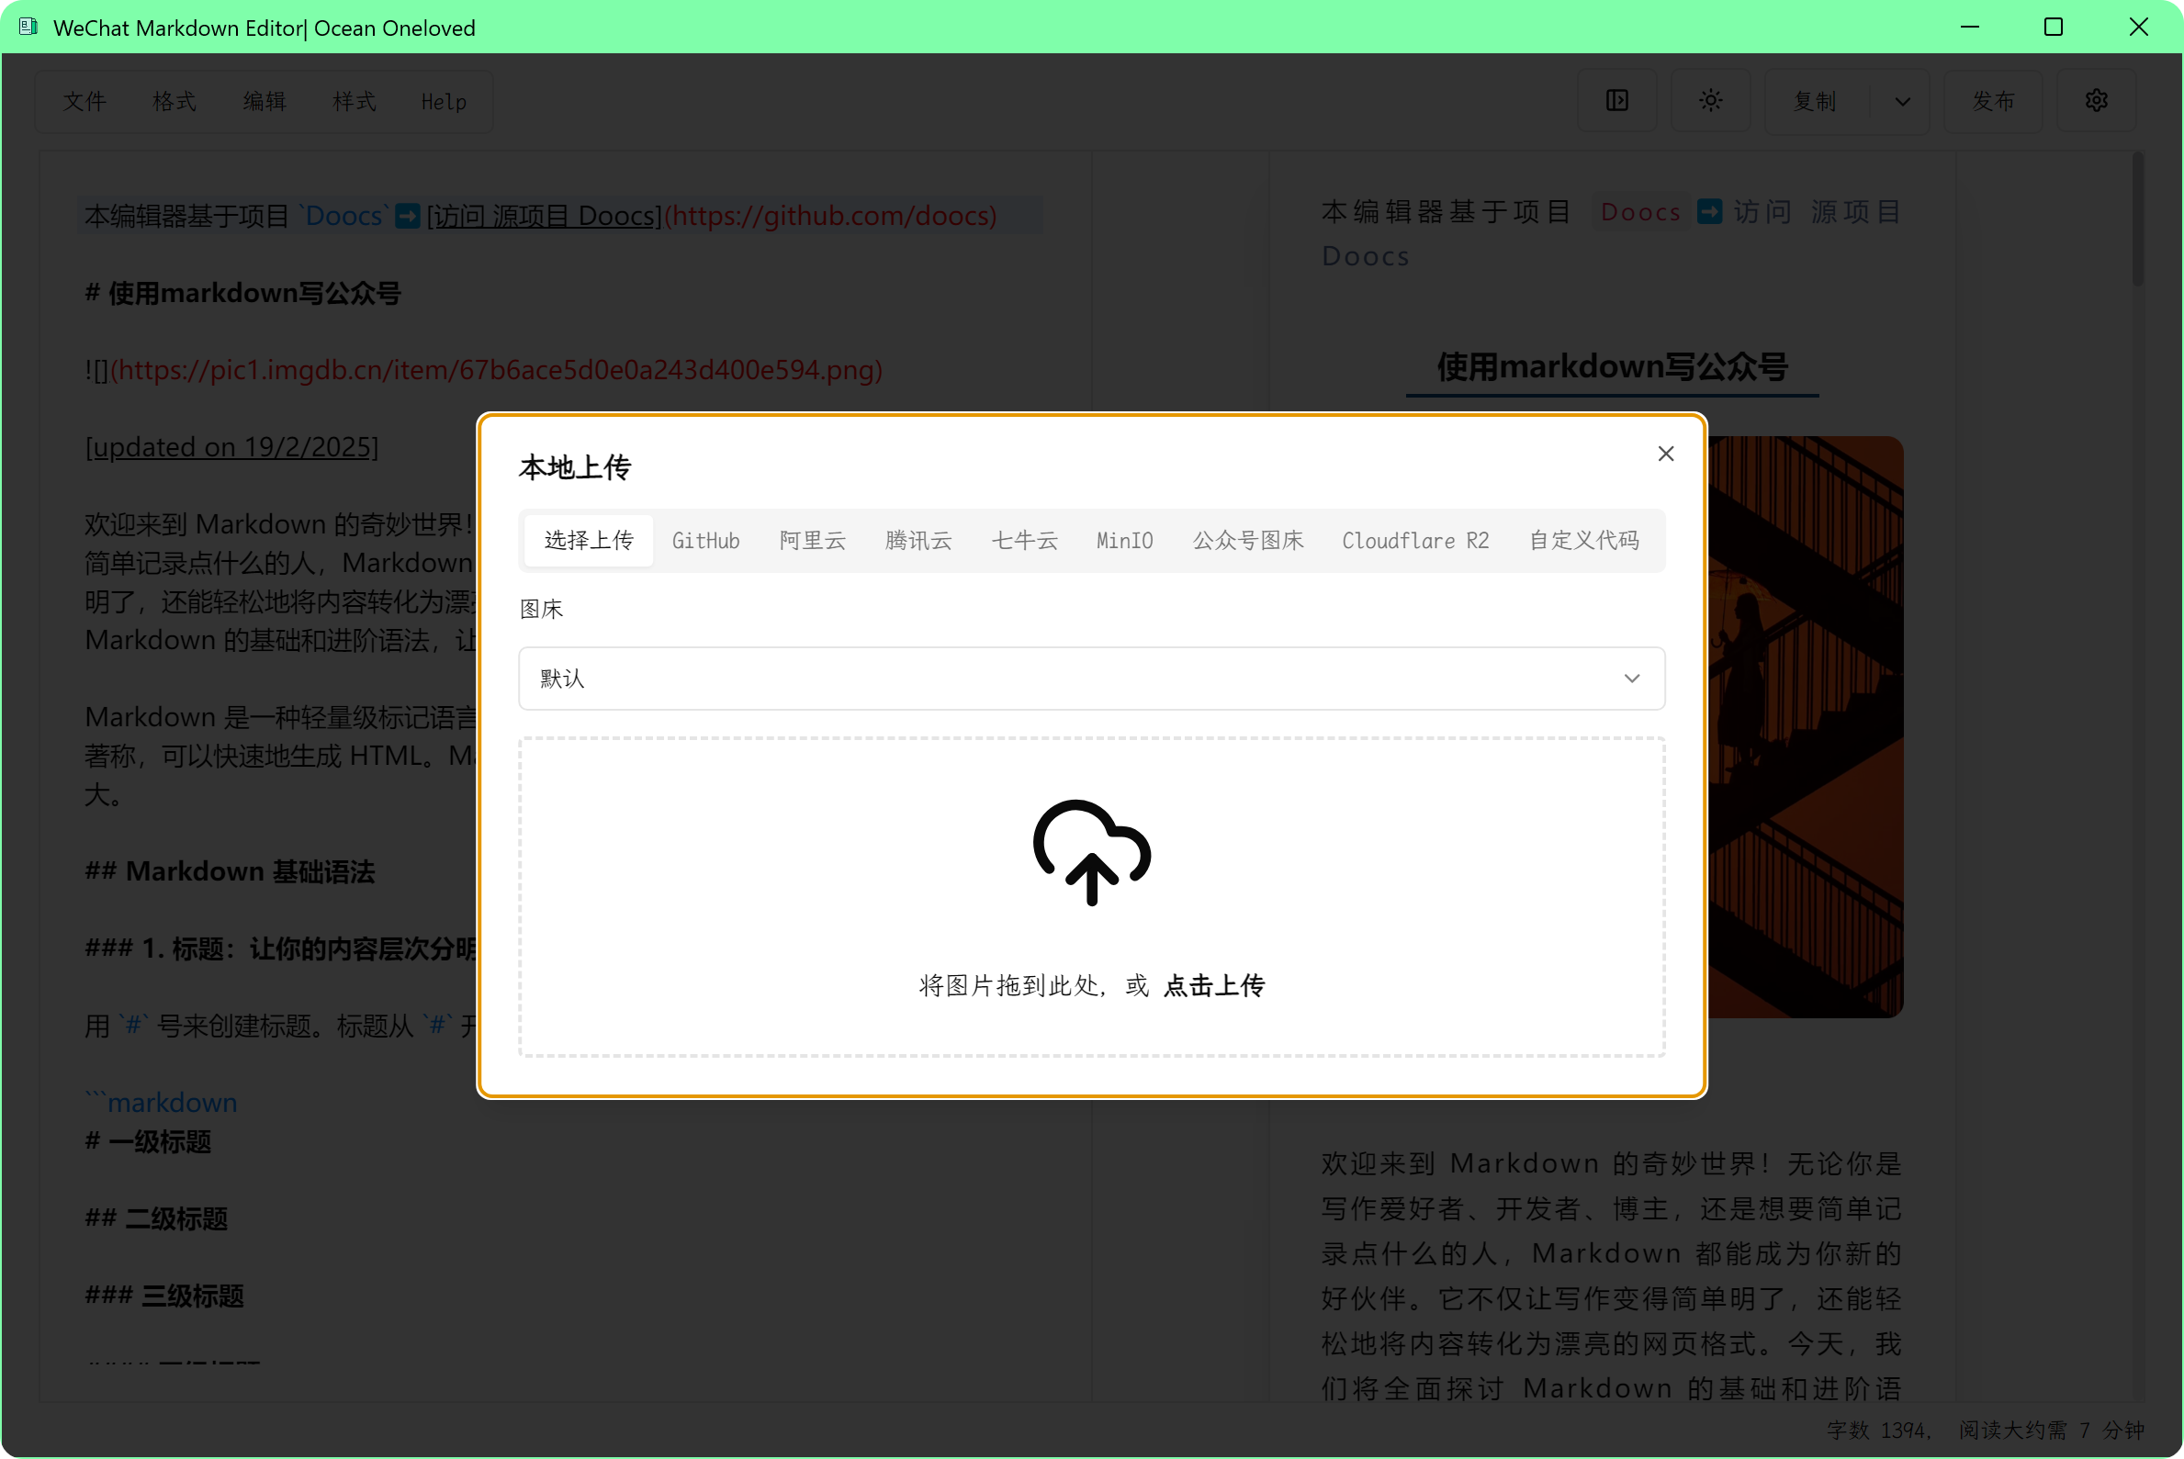2184x1459 pixels.
Task: Click the staircase image in preview
Action: coord(1805,726)
